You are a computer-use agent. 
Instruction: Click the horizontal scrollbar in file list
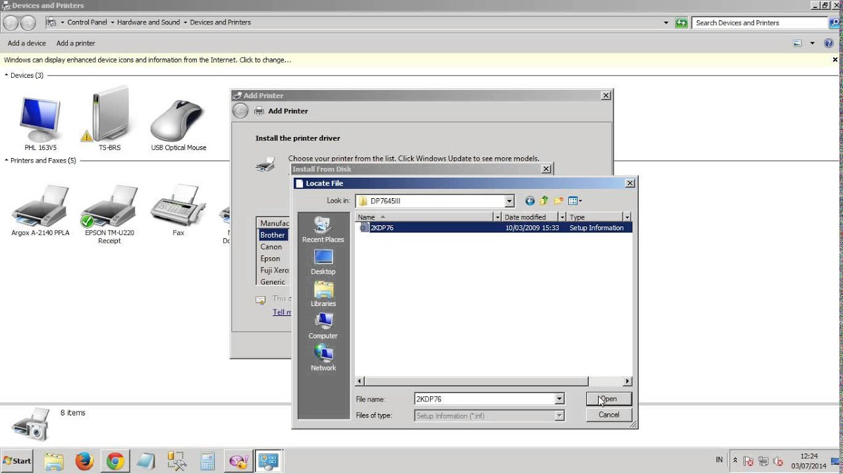(x=477, y=381)
